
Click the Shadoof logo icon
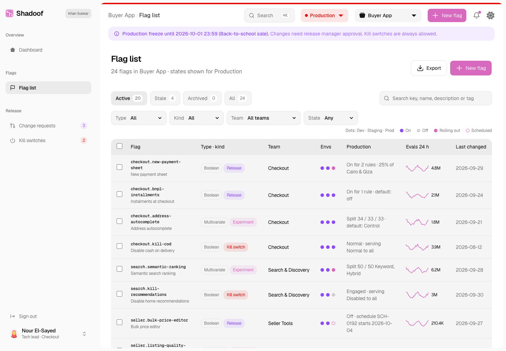point(9,13)
